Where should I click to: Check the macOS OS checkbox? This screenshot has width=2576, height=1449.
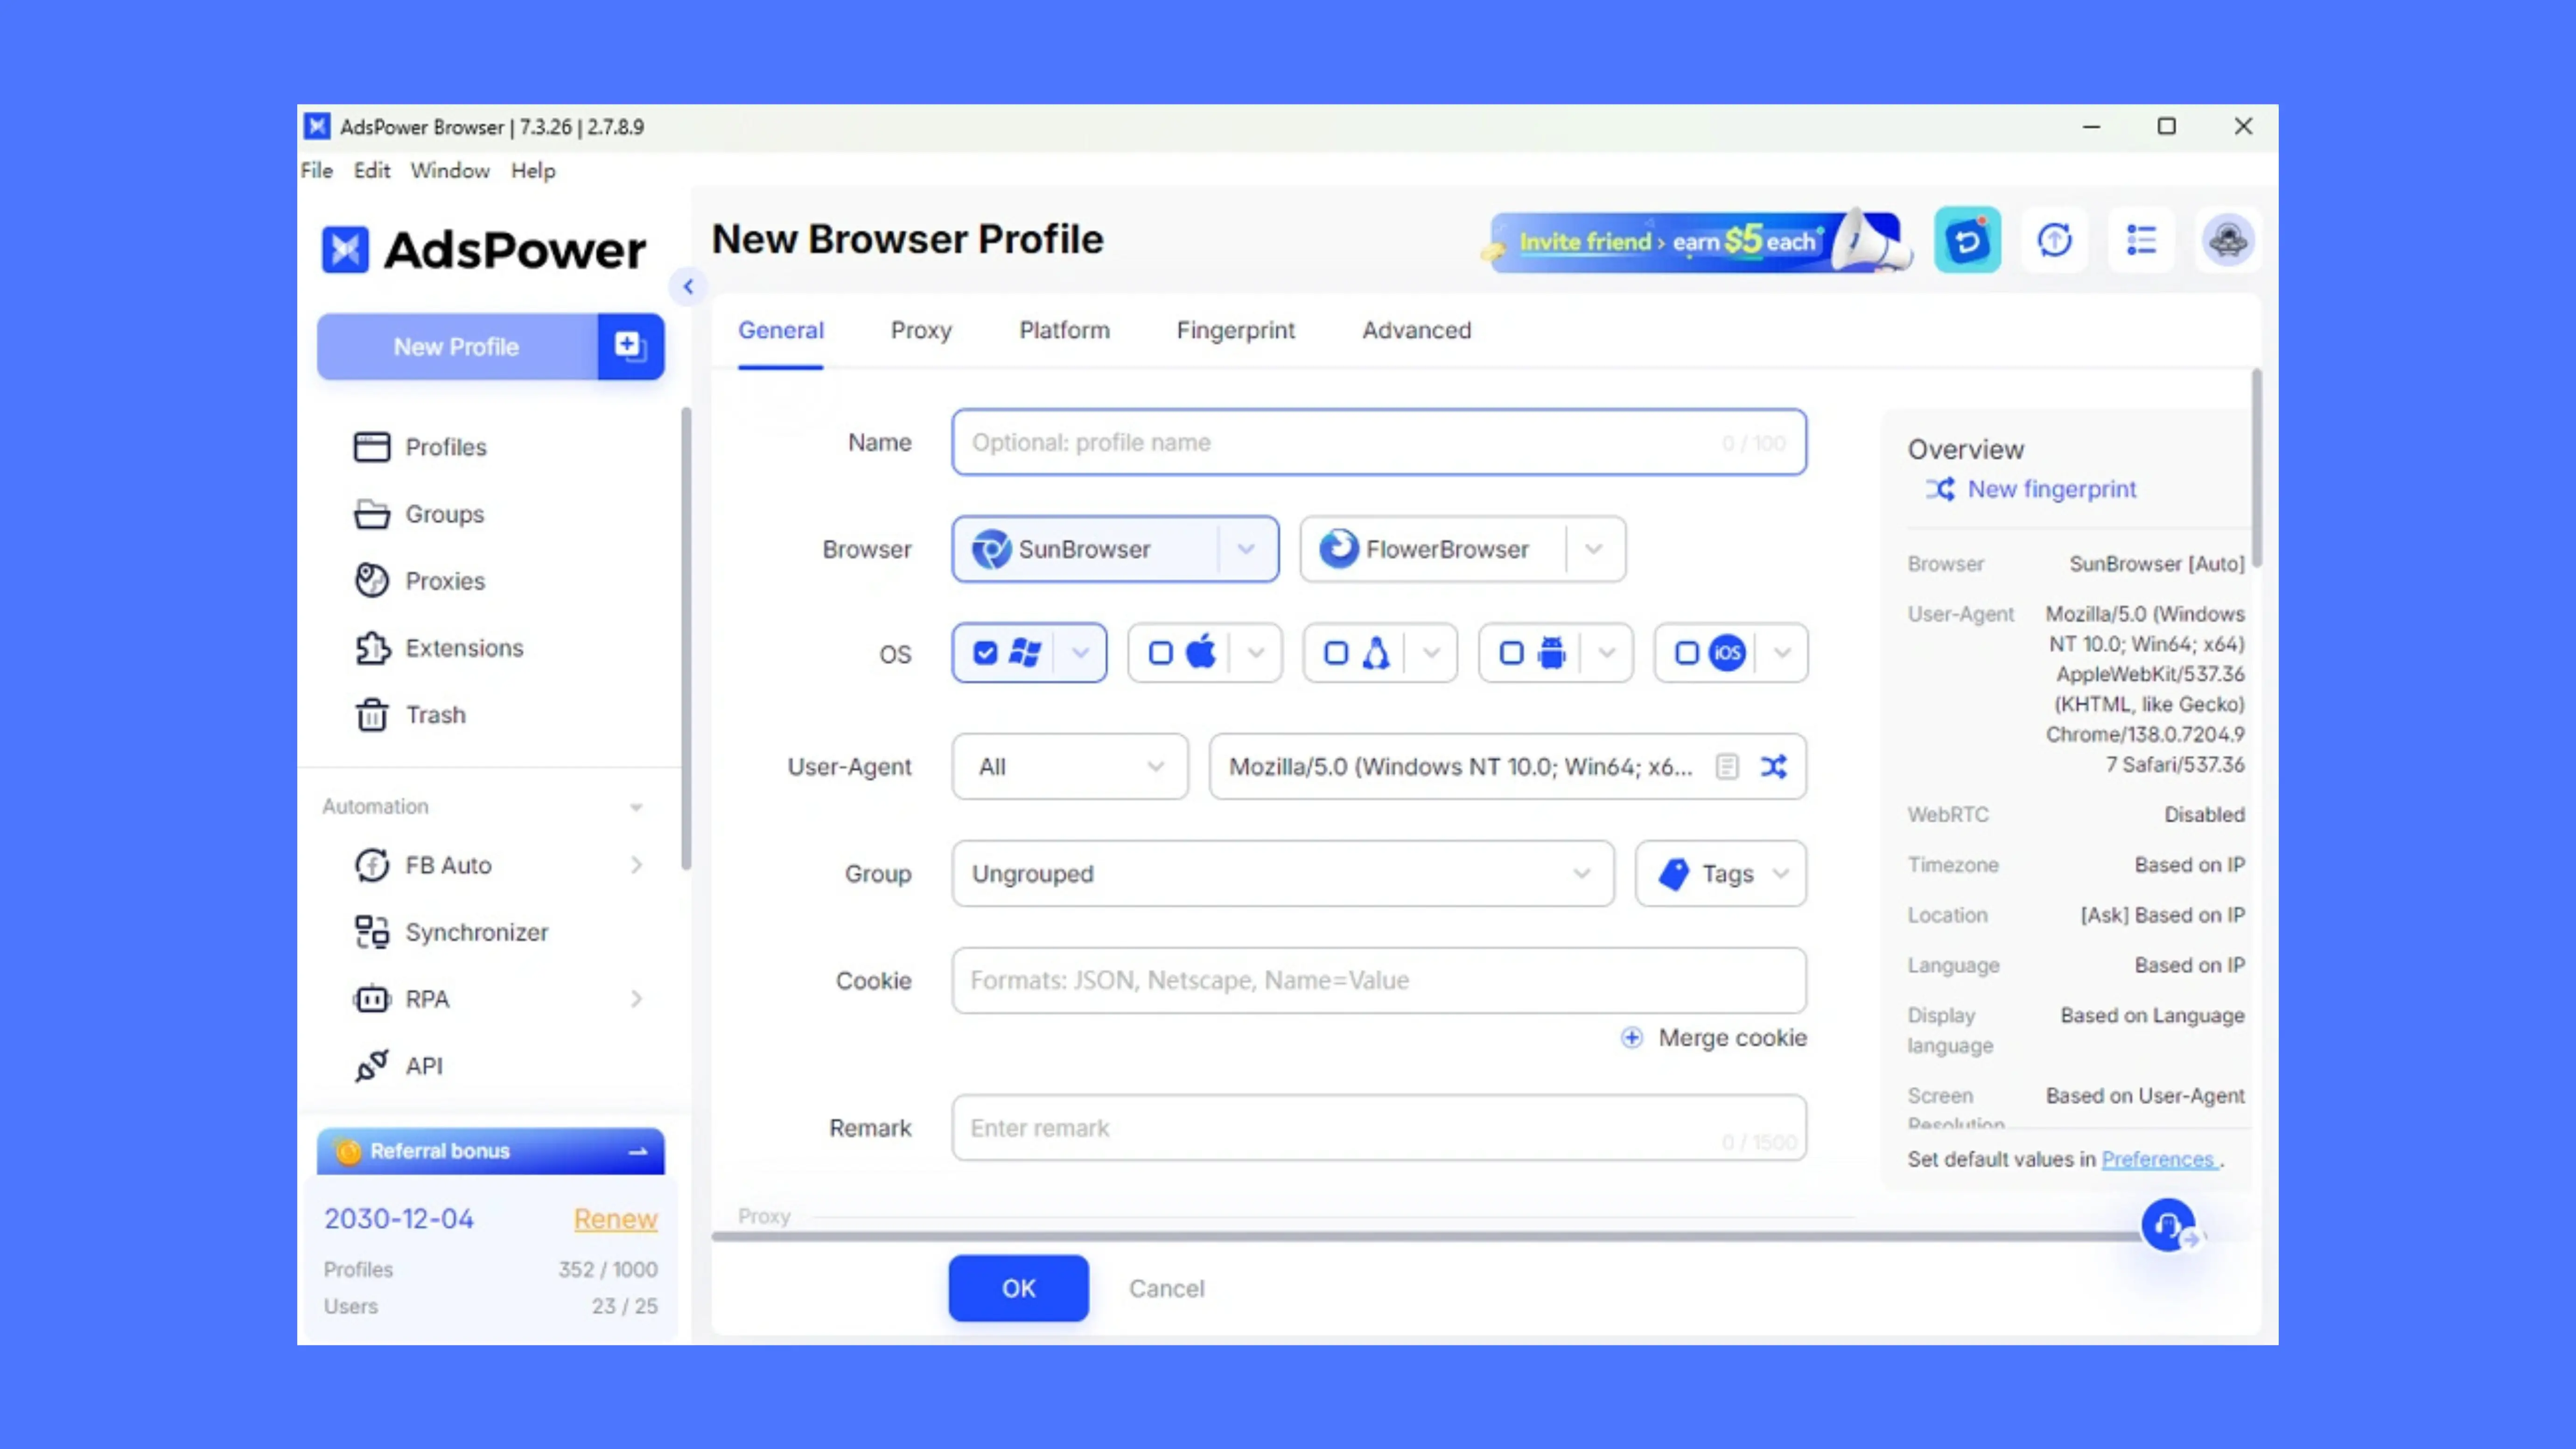coord(1160,653)
